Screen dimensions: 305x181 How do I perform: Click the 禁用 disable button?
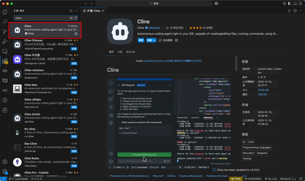(141, 40)
